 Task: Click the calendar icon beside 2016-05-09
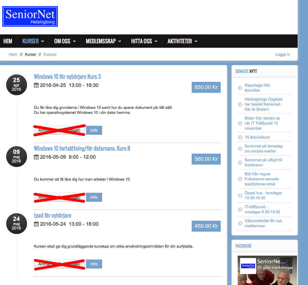click(36, 157)
